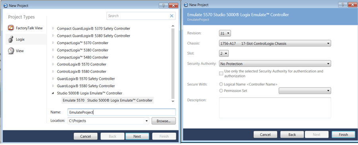
Task: Expand Compact GuardLogix 5380 Safety Controller
Action: click(53, 36)
